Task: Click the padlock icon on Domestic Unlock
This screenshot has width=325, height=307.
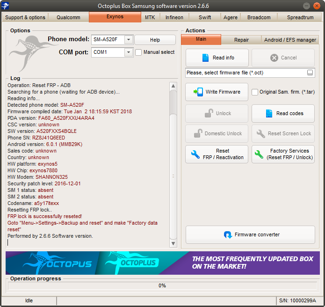Action: (x=198, y=133)
